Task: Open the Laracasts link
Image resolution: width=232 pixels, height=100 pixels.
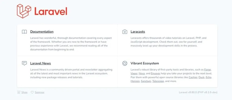Action: coord(138,32)
